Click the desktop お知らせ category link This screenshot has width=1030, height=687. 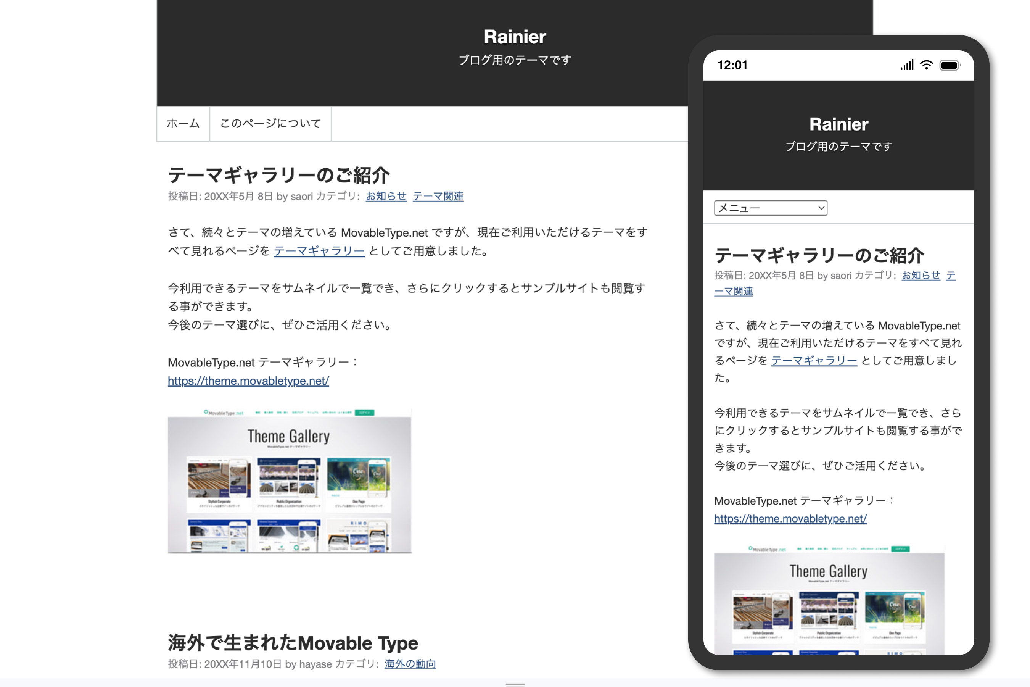coord(386,196)
